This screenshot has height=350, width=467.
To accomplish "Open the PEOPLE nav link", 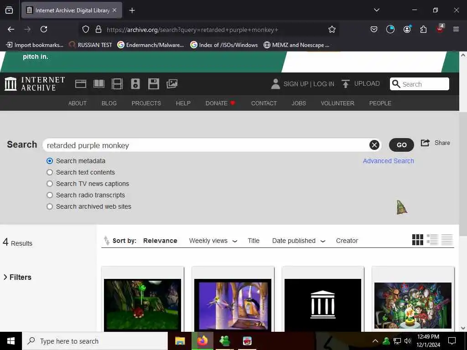I will (x=380, y=103).
